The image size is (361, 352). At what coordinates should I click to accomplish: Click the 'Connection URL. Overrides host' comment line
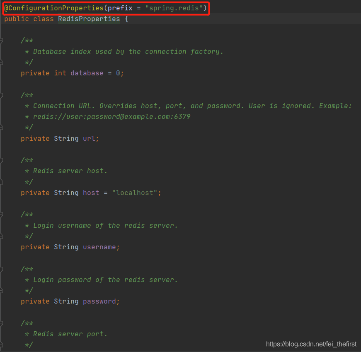click(192, 106)
